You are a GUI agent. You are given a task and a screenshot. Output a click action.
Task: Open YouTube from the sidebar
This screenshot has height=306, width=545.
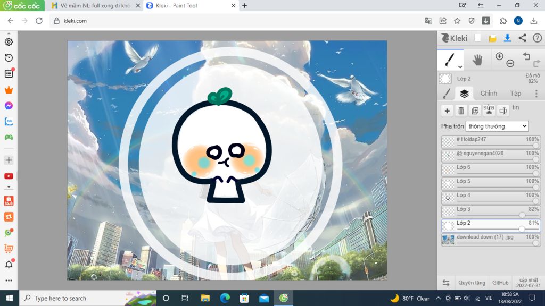pos(9,176)
